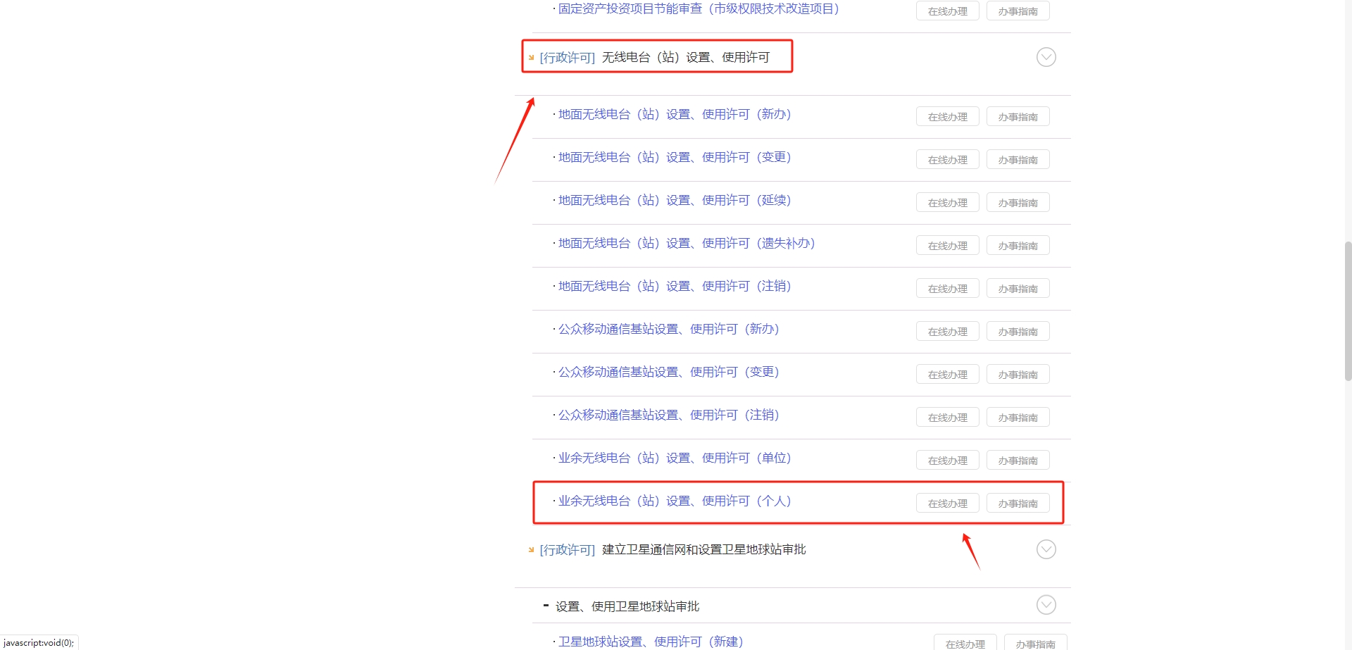This screenshot has height=650, width=1352.
Task: Click 办事指南 for 业余无线电台（单位）
Action: (x=1018, y=461)
